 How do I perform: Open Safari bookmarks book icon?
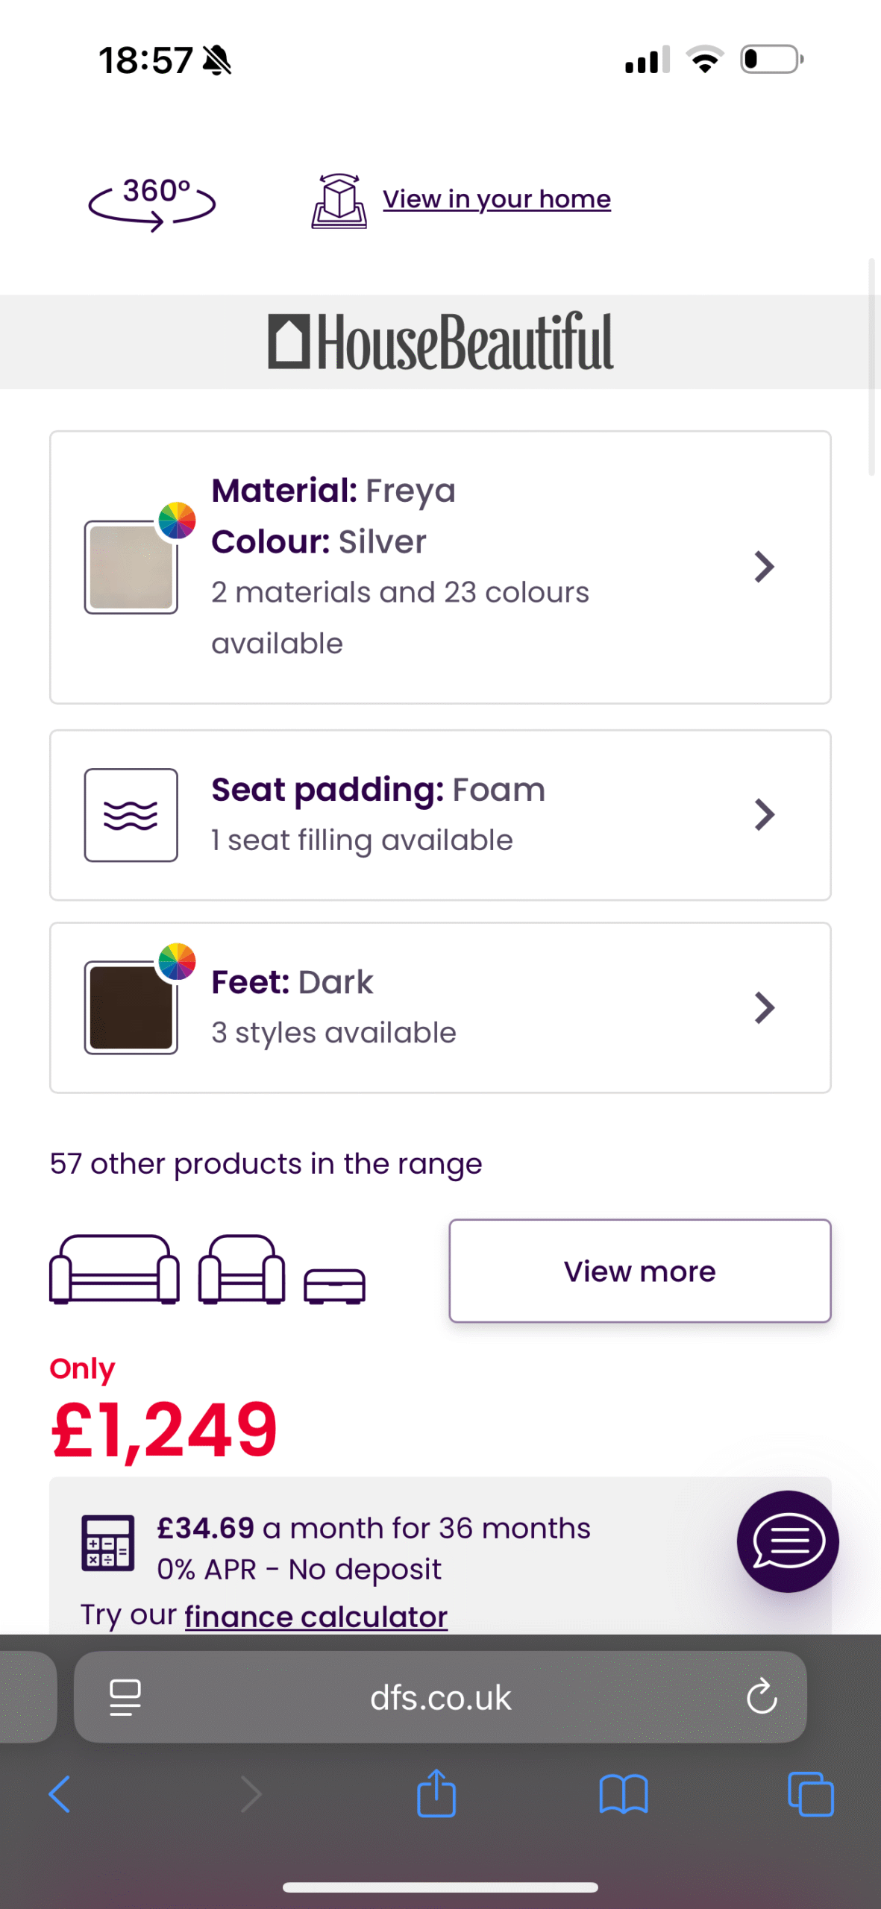click(x=624, y=1794)
